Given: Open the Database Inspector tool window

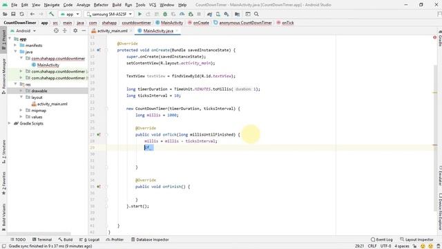Looking at the screenshot, I should (150, 239).
